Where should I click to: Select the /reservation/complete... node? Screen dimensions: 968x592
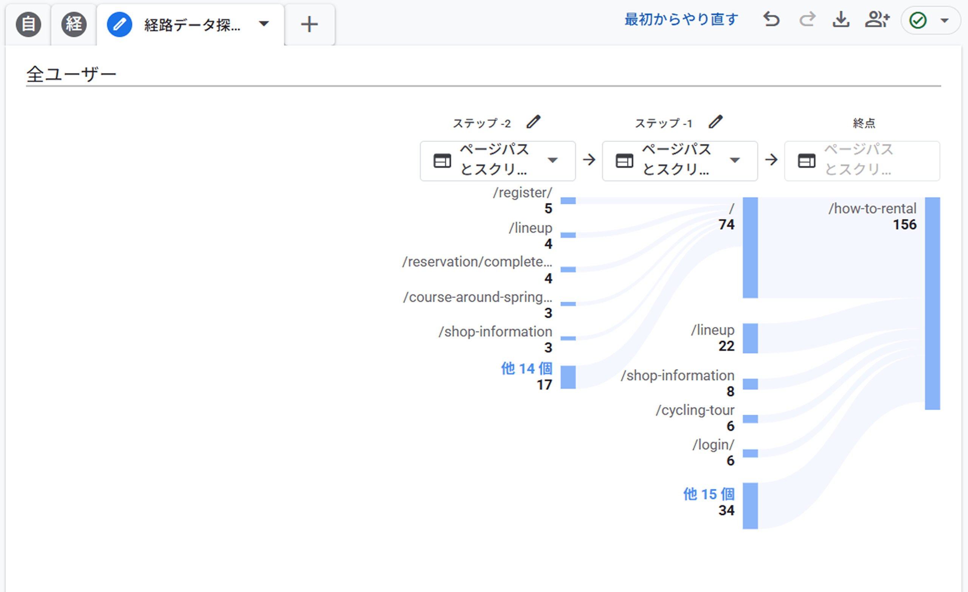pyautogui.click(x=568, y=270)
